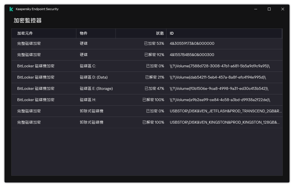Select the 磁碟區 D: (Data) row
Image resolution: width=294 pixels, height=187 pixels.
click(113, 77)
